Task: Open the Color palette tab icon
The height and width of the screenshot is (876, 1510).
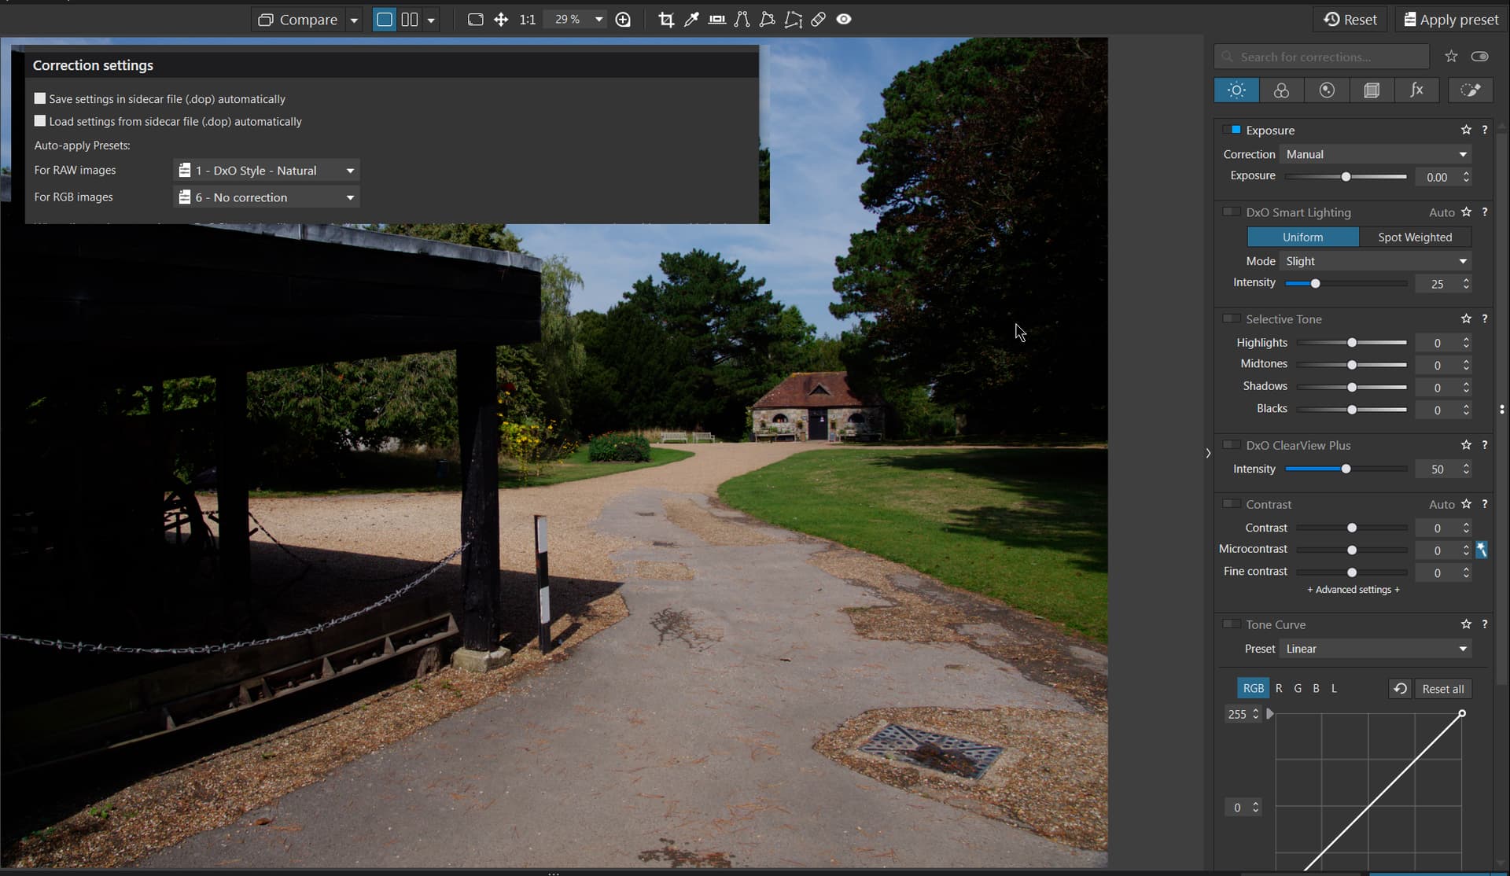Action: 1281,90
